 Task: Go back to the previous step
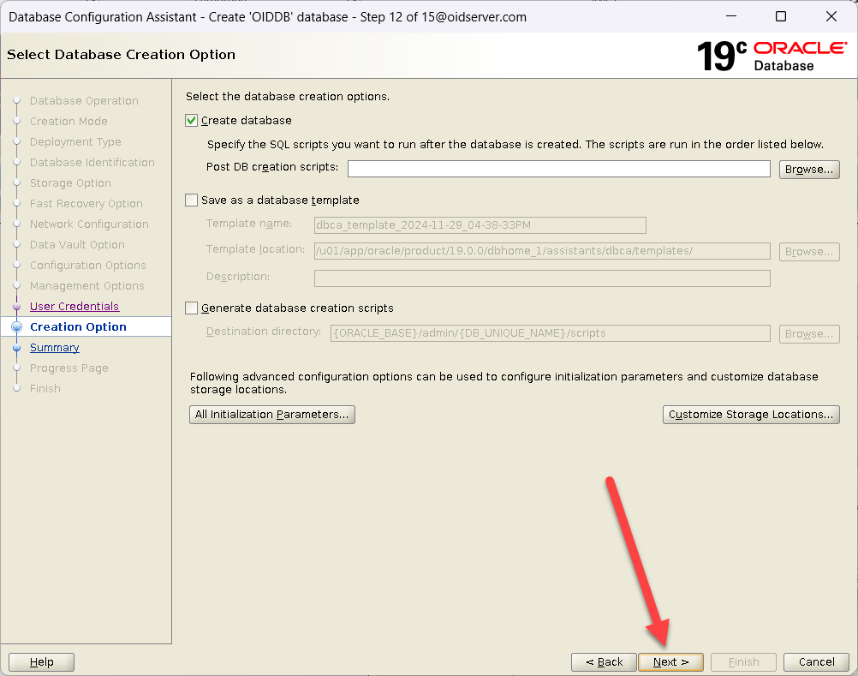[604, 662]
